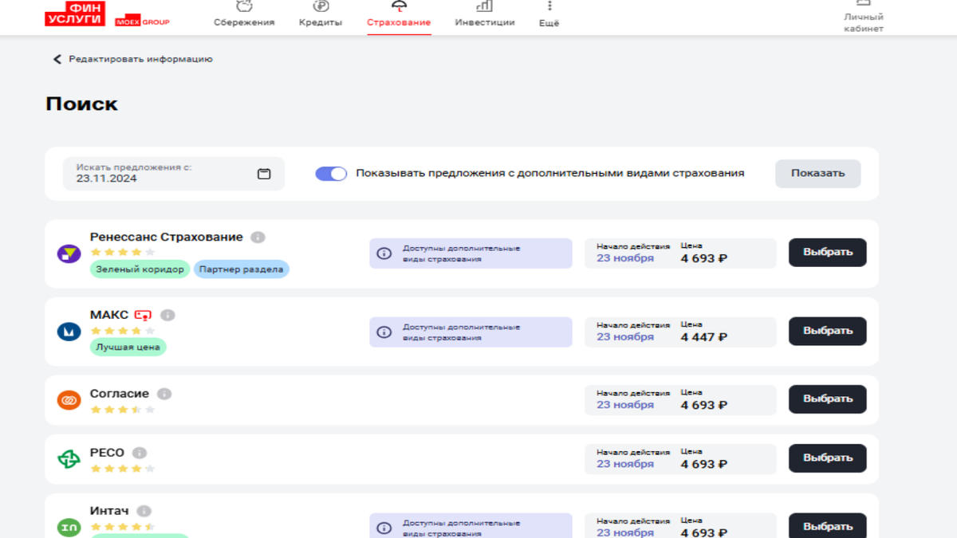Open the Сбережения piggy bank menu

244,14
